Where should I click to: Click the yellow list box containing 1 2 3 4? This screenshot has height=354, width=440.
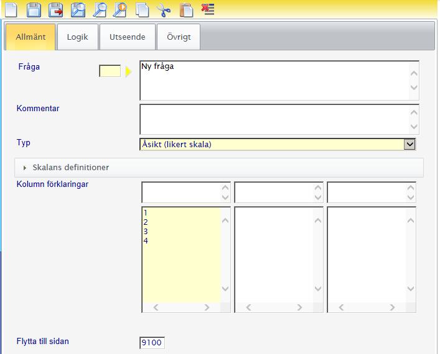pyautogui.click(x=186, y=260)
